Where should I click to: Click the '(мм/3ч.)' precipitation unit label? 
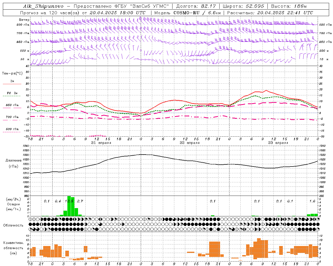tap(13, 199)
